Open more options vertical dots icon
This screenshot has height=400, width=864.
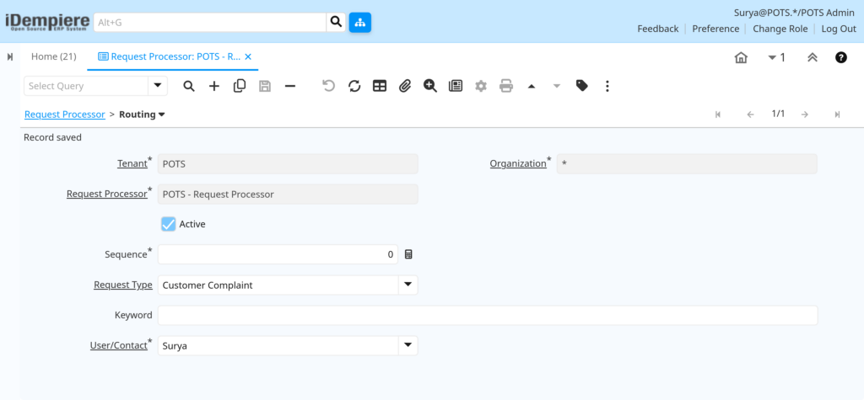pos(607,86)
